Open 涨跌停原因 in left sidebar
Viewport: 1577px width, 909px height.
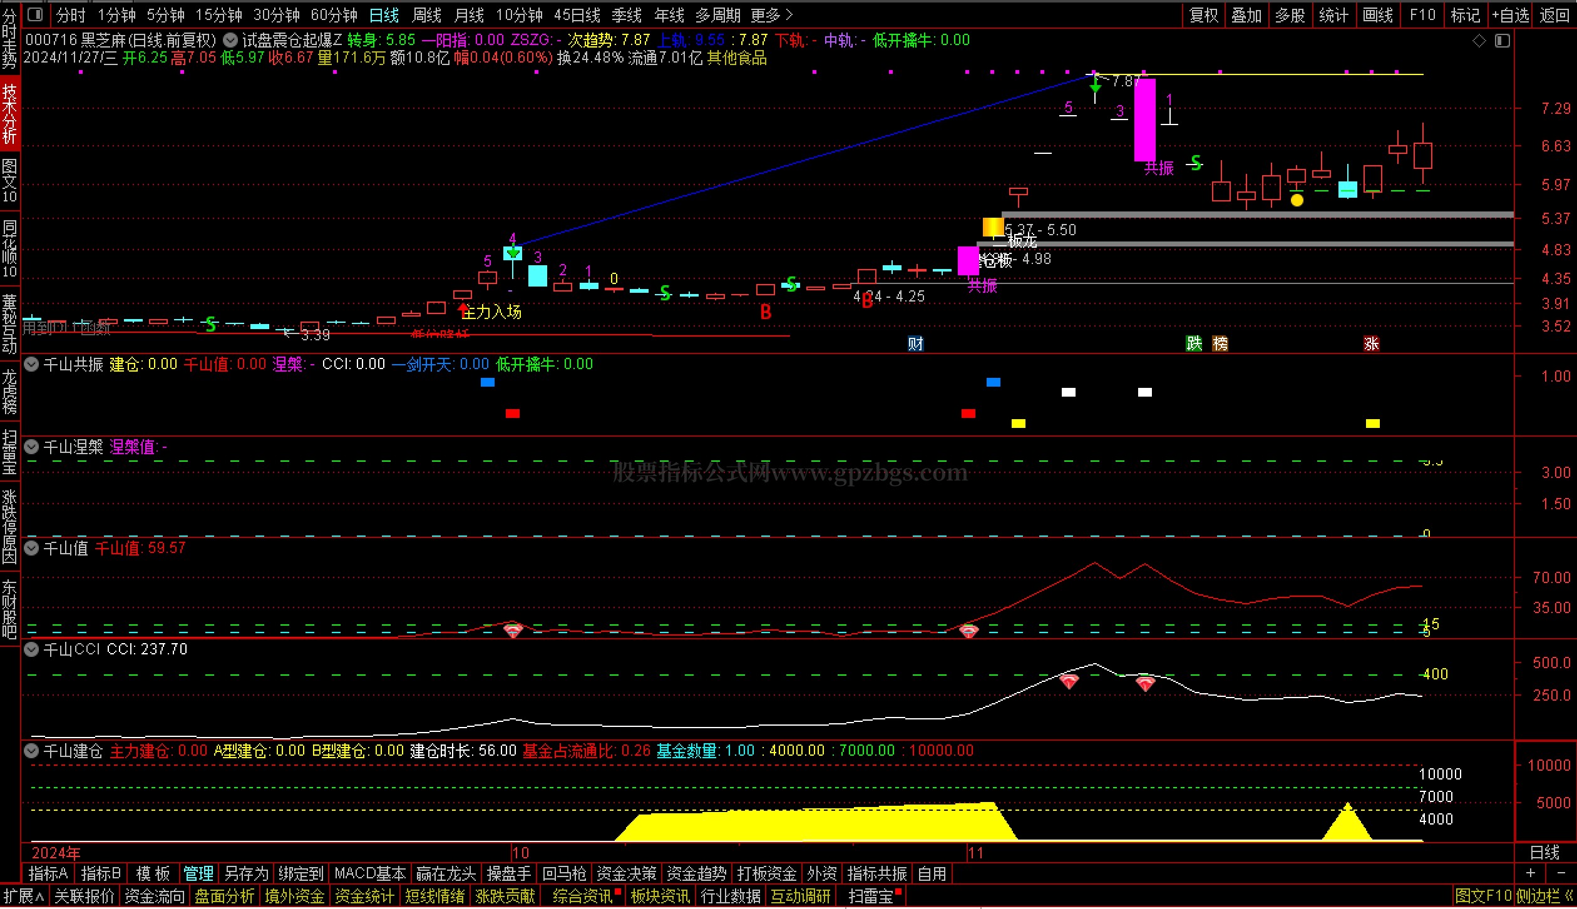pyautogui.click(x=9, y=527)
